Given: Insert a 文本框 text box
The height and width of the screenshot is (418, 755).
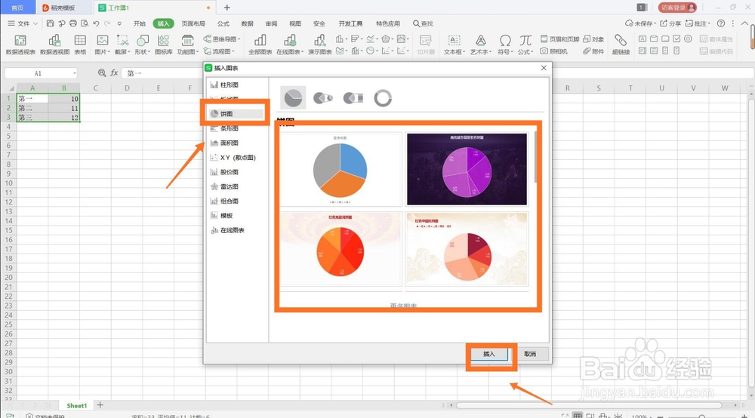Looking at the screenshot, I should (x=454, y=45).
